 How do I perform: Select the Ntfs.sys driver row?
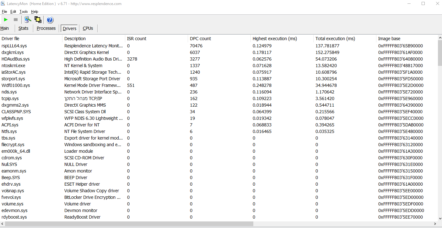tap(218, 131)
